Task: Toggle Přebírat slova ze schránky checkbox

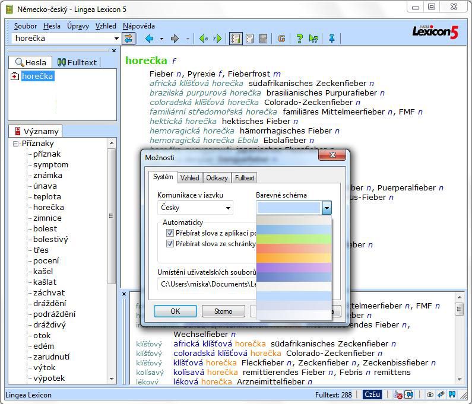Action: click(x=170, y=243)
